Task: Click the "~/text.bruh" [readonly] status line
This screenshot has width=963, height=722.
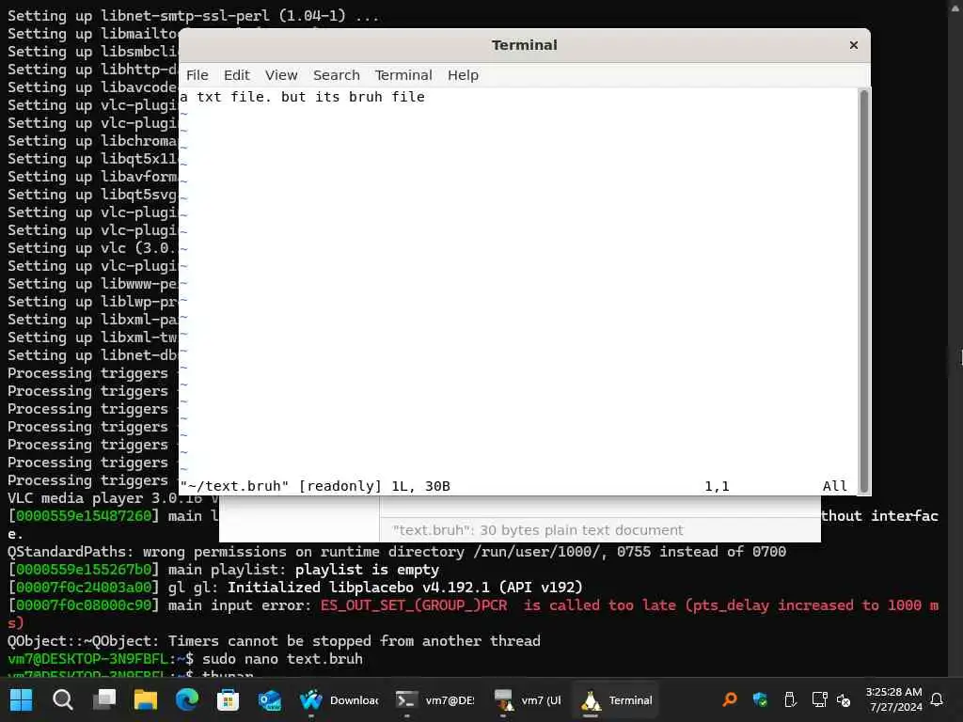Action: point(315,486)
